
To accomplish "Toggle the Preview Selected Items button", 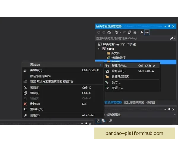I will coord(147,32).
